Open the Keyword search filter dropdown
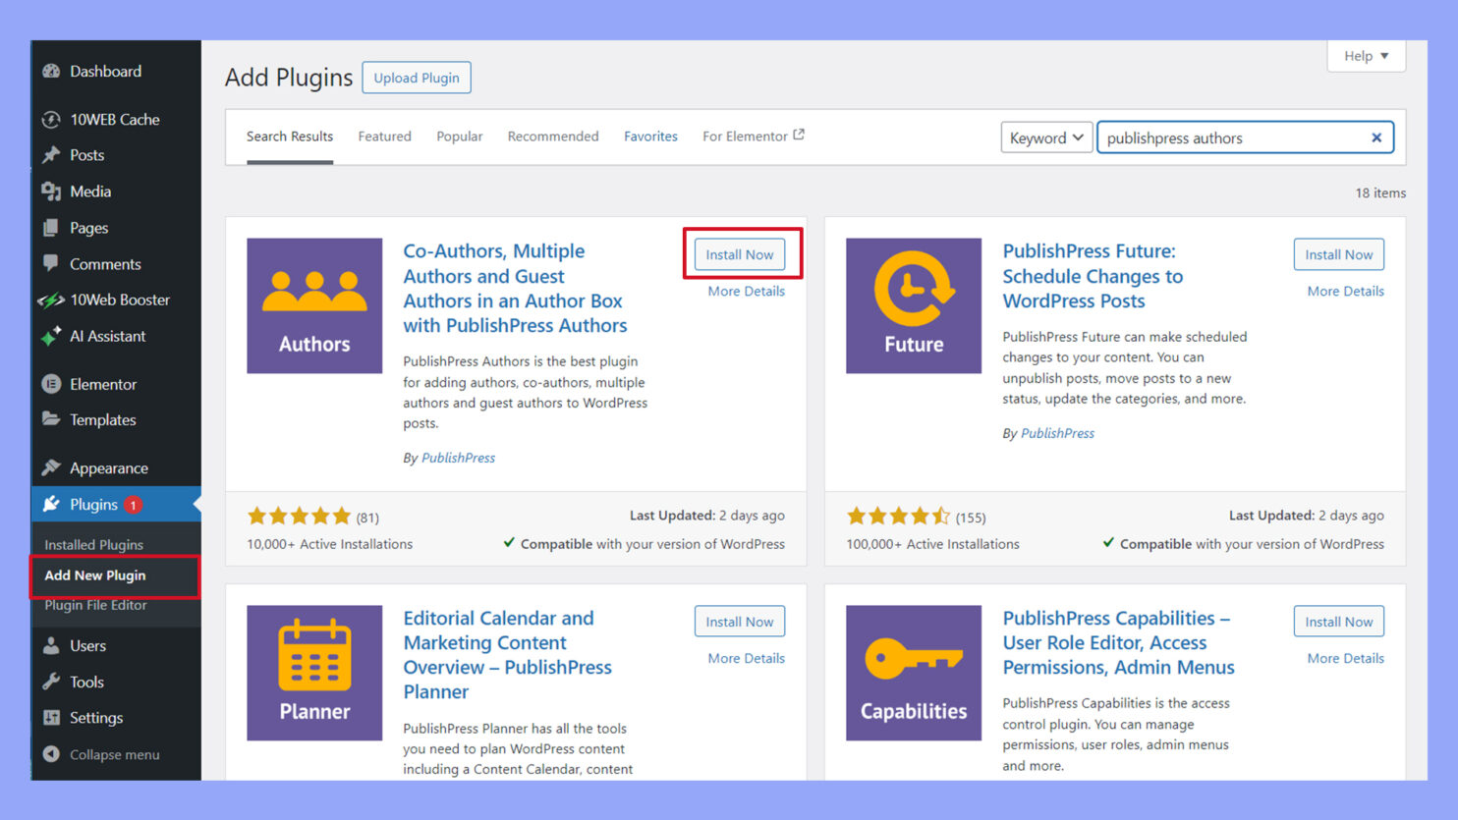This screenshot has height=820, width=1458. (x=1045, y=137)
